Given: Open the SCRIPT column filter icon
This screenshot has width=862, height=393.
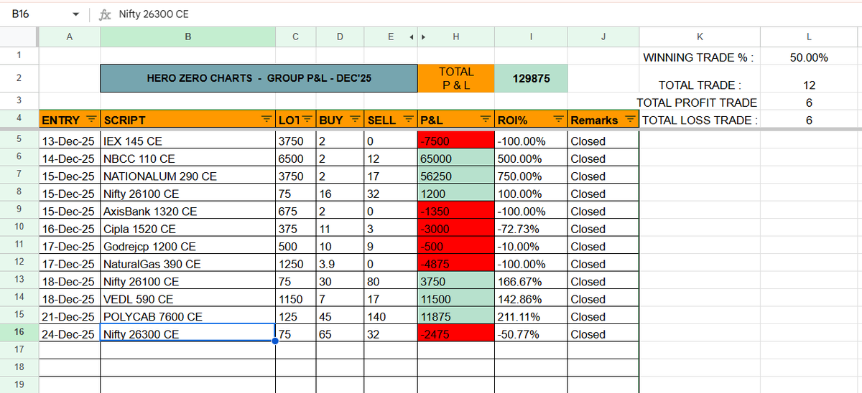Looking at the screenshot, I should [x=267, y=120].
